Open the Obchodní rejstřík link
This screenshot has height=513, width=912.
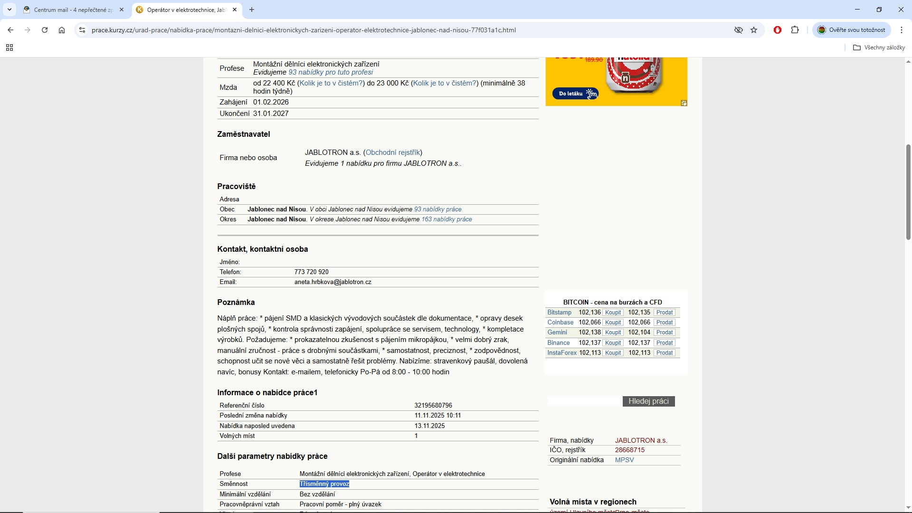point(393,152)
